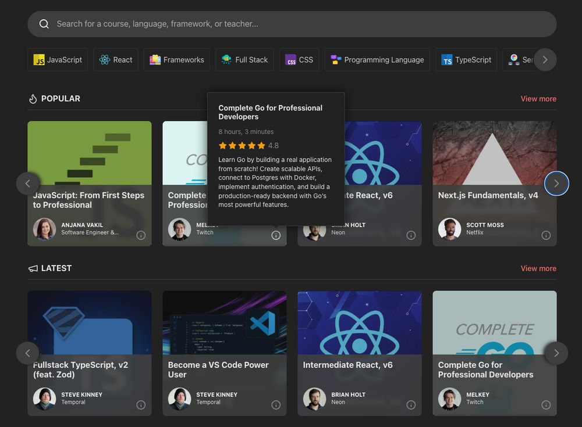Select the Programming Language topic chip
This screenshot has height=427, width=582.
377,60
